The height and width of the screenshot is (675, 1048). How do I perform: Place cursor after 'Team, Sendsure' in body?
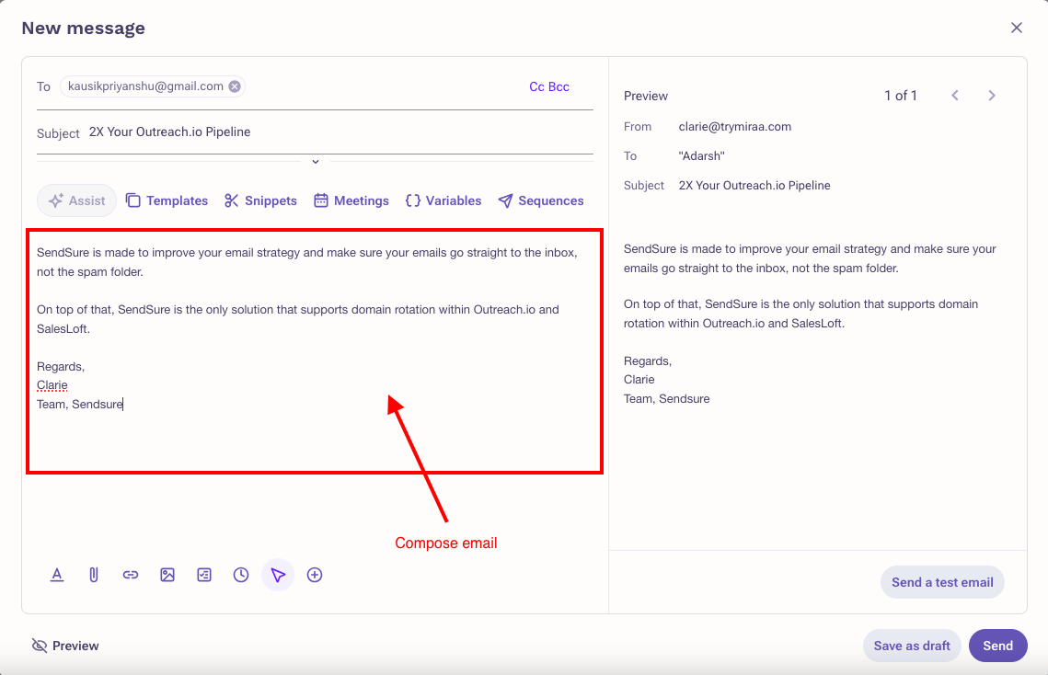coord(124,405)
